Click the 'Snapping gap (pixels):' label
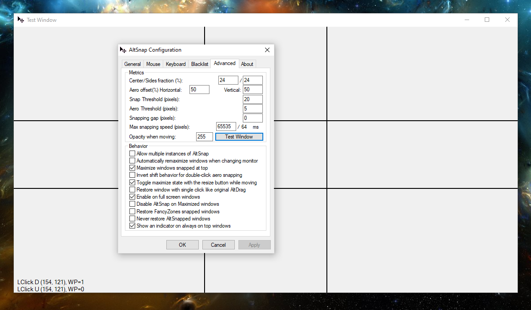This screenshot has width=531, height=310. pyautogui.click(x=153, y=118)
